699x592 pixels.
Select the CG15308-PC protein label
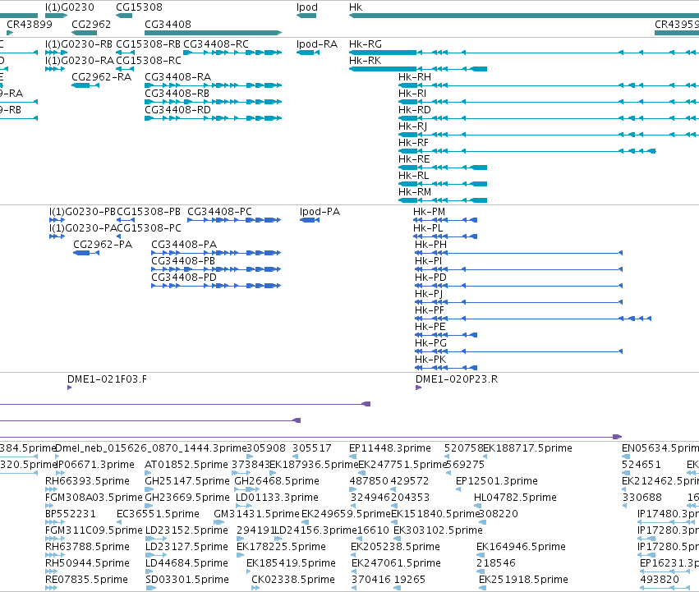pos(149,229)
